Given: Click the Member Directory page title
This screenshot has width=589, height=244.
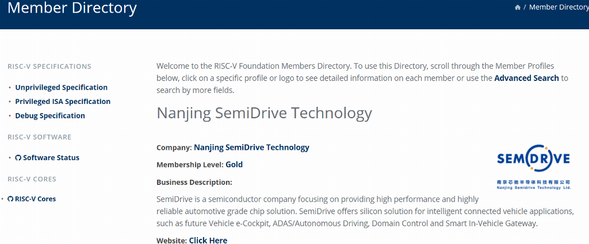Looking at the screenshot, I should pyautogui.click(x=72, y=8).
